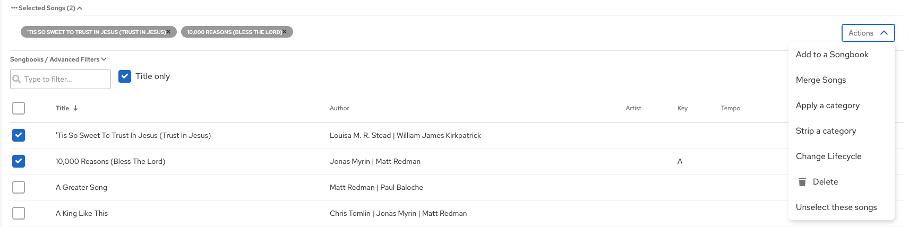Collapse the Actions dropdown
The height and width of the screenshot is (227, 909).
[x=868, y=33]
